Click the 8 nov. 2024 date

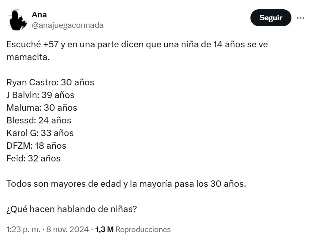click(68, 229)
